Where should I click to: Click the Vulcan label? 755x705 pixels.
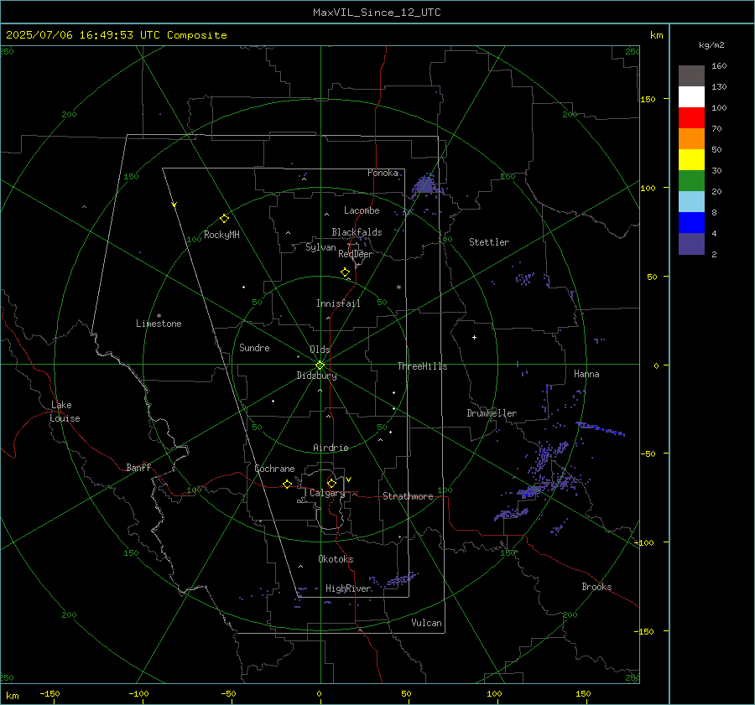426,623
